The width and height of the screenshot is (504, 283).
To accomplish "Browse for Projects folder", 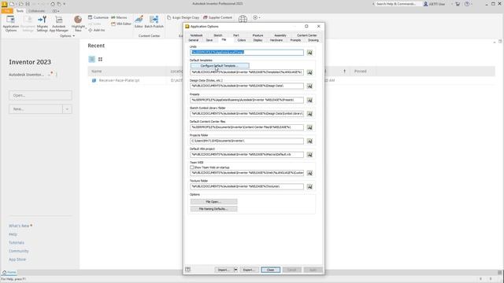I will tap(309, 141).
